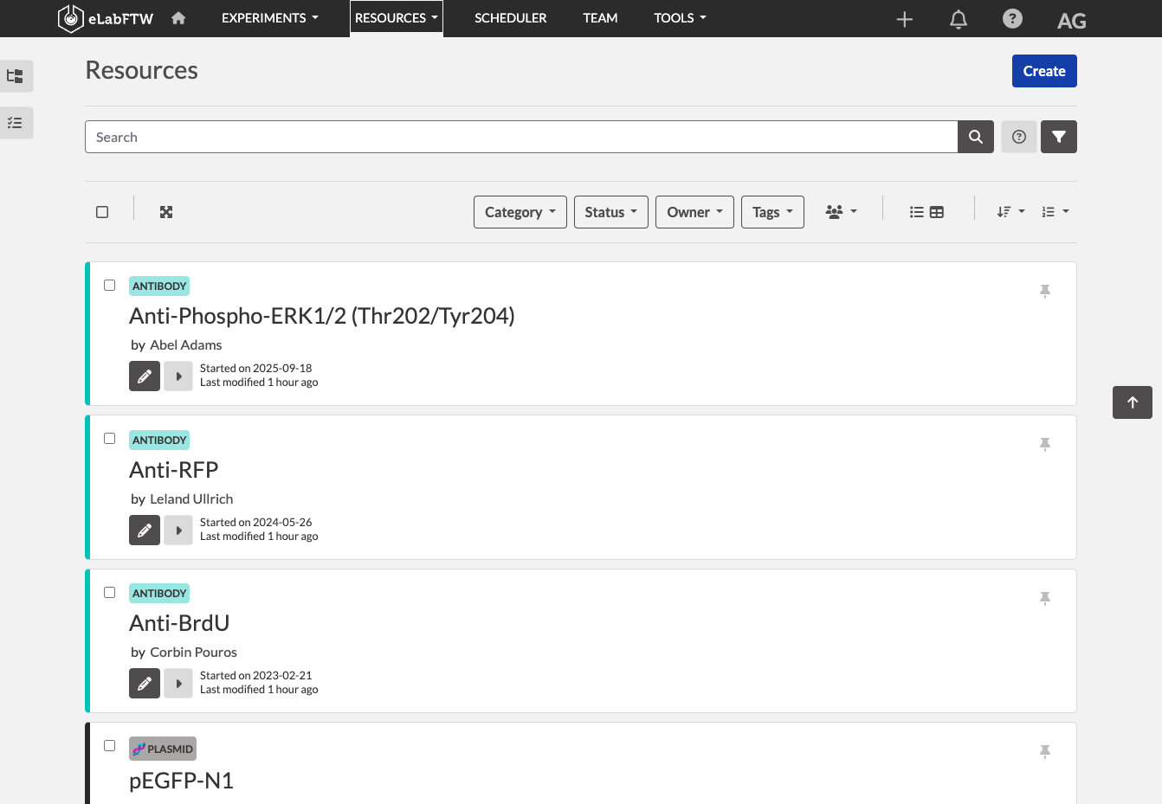Edit the Anti-RFP entry

[145, 531]
